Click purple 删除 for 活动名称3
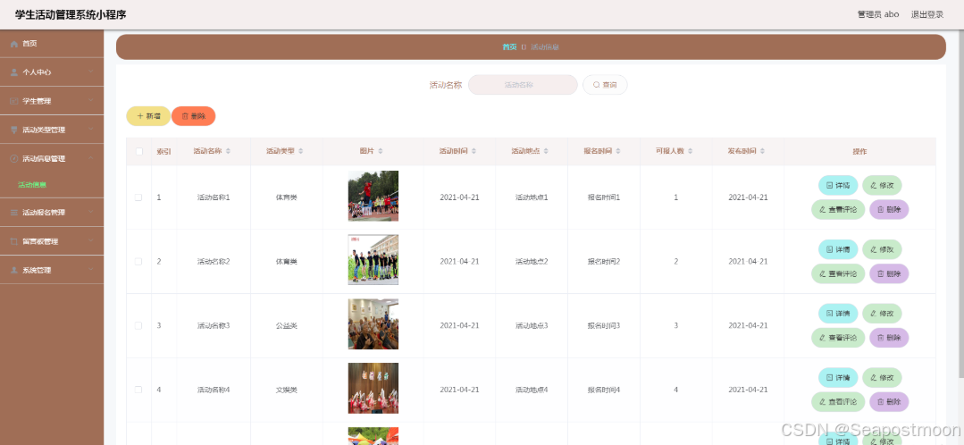This screenshot has width=964, height=445. click(889, 338)
